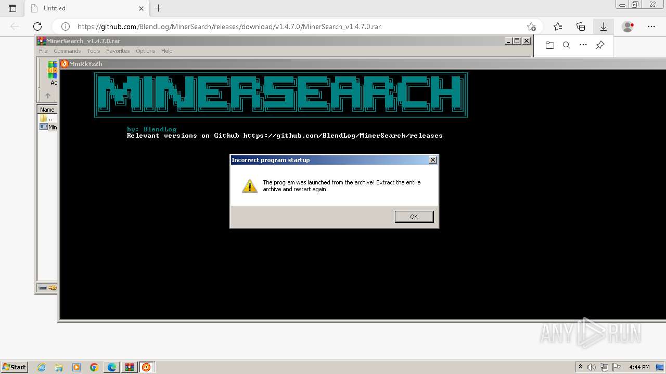
Task: Open Edge Favorites list
Action: (558, 26)
